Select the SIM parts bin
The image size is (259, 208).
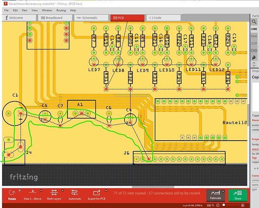point(254,43)
